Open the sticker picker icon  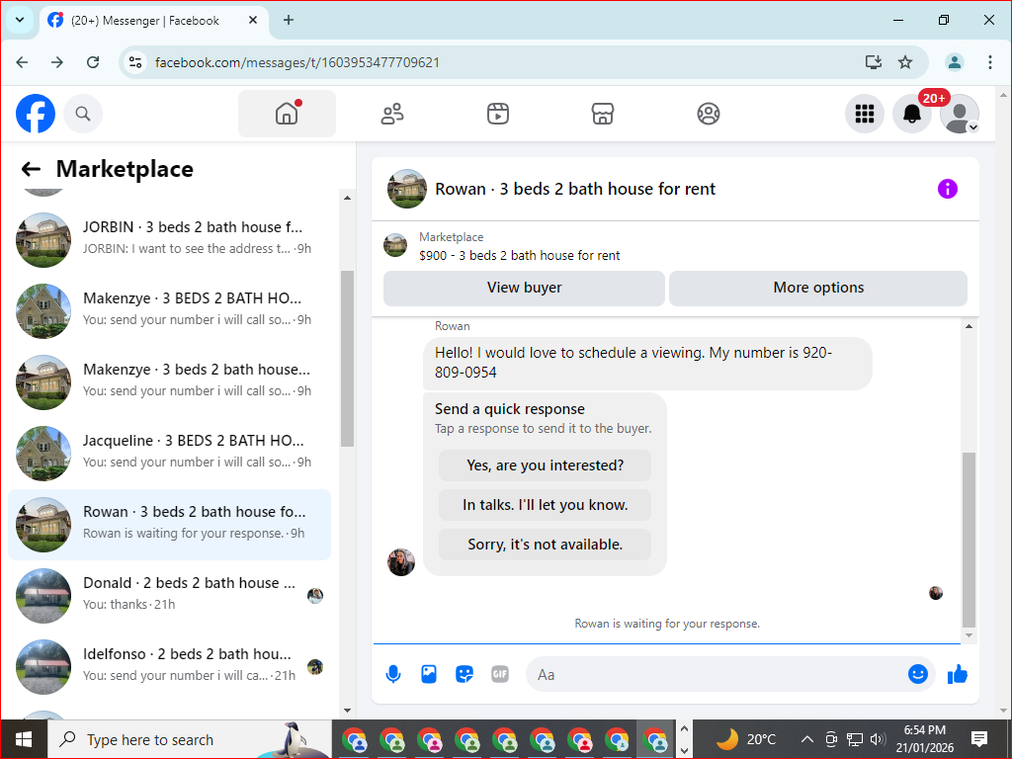(x=464, y=674)
